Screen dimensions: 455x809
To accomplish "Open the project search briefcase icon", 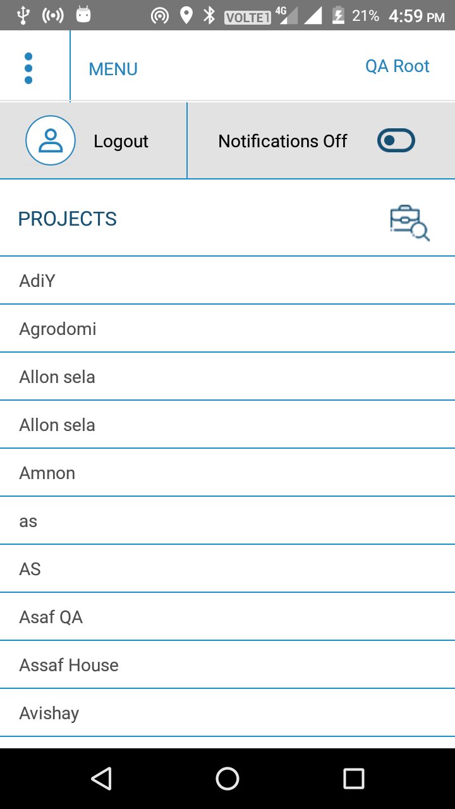I will [409, 222].
